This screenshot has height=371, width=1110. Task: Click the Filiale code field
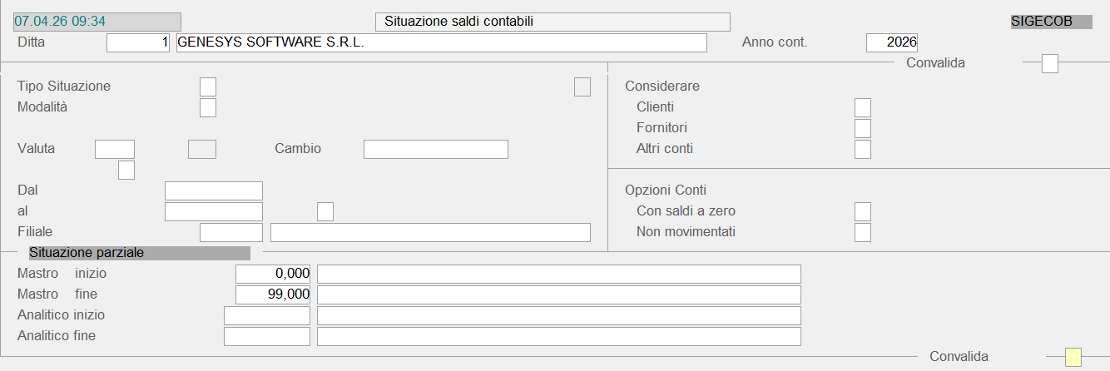click(231, 232)
